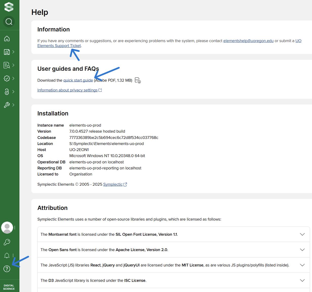Click the wrench tools sidebar icon
312x292 pixels.
(x=7, y=105)
